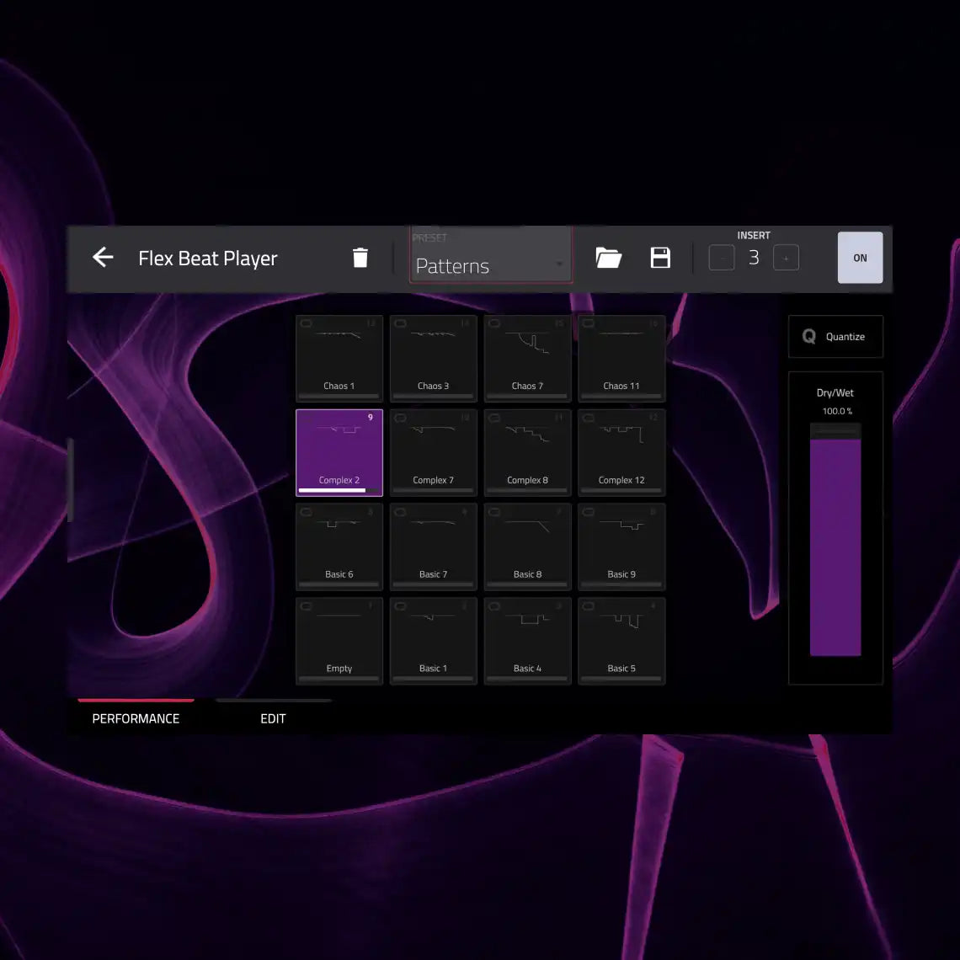
Task: Toggle latch indicator on Basic 6 pad
Action: click(x=306, y=512)
